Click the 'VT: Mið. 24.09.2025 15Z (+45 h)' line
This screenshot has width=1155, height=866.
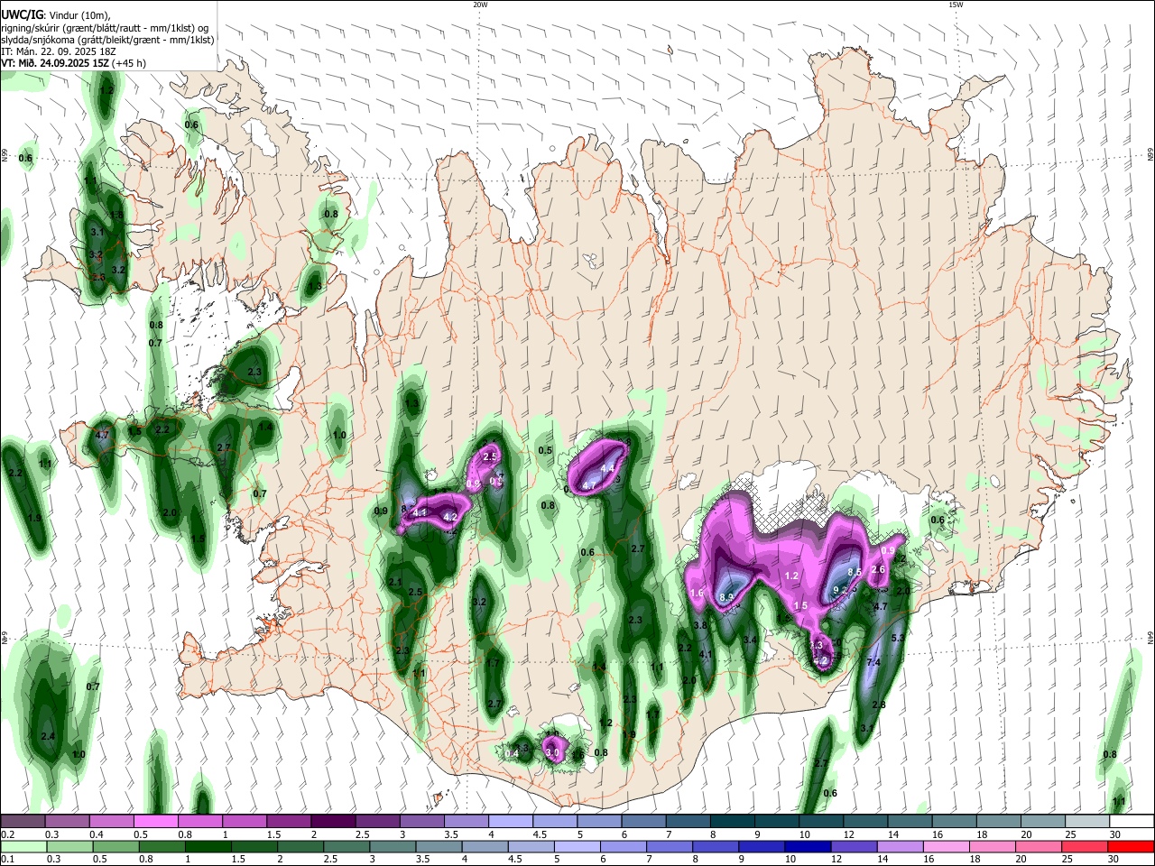[74, 63]
